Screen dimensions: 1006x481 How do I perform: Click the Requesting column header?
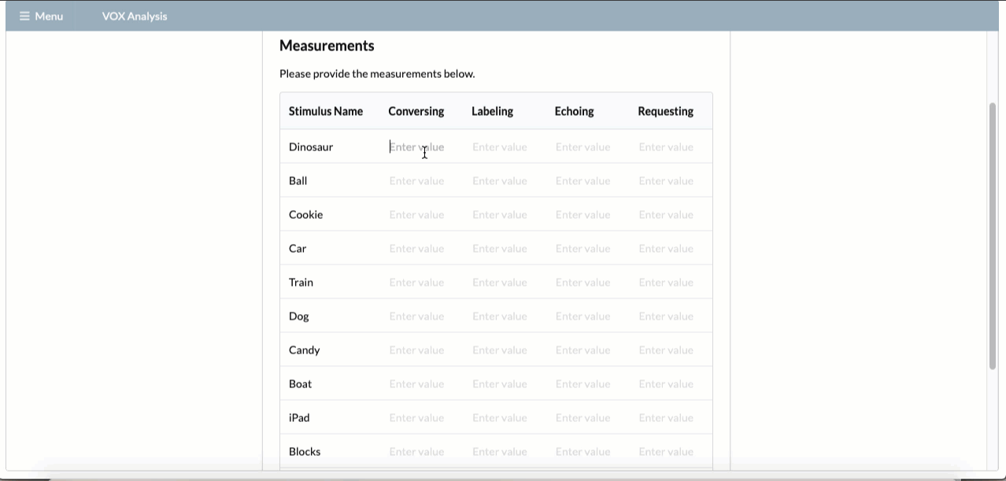(x=665, y=111)
